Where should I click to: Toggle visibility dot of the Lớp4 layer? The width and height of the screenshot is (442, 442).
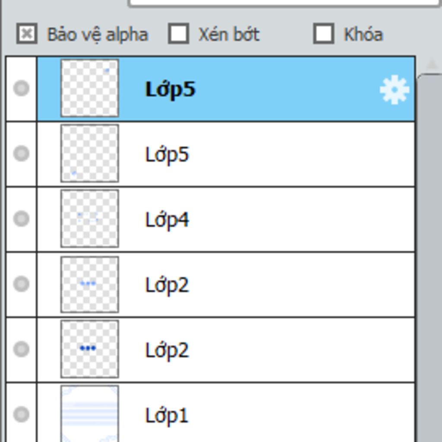click(x=22, y=218)
